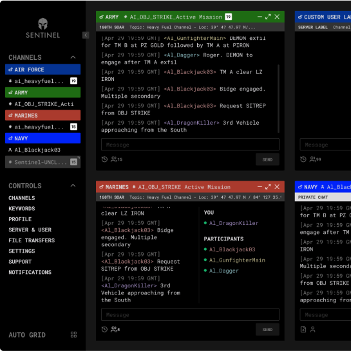
Task: Click the Sentinel helmet logo
Action: click(43, 24)
